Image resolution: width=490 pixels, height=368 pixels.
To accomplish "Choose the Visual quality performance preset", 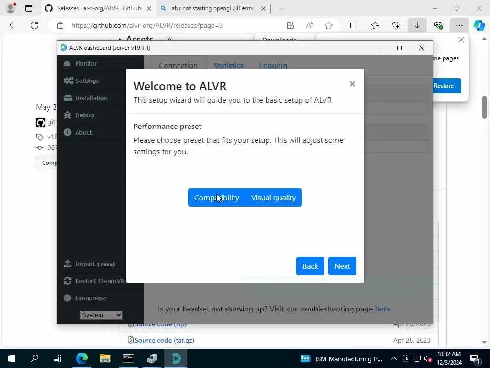I will click(273, 197).
